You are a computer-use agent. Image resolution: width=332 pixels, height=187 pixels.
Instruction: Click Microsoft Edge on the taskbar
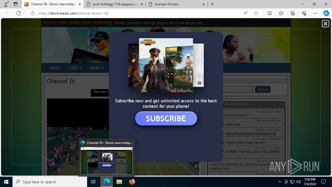click(107, 182)
